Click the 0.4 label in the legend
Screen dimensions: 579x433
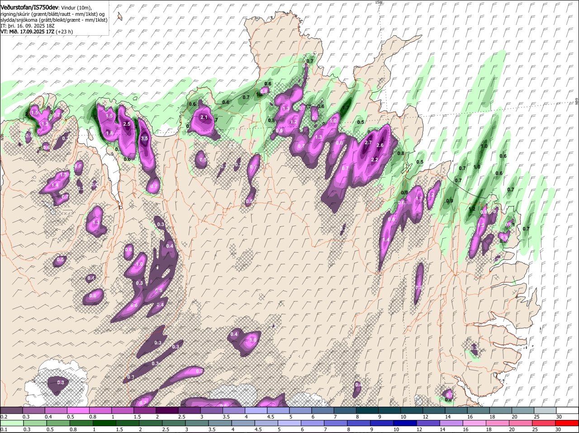48,417
